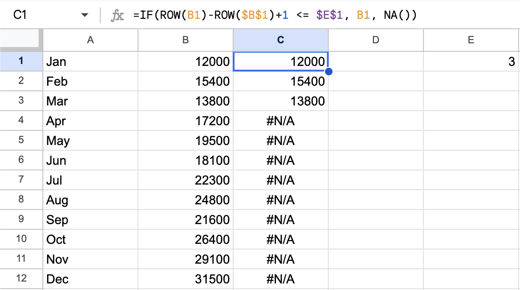520x290 pixels.
Task: Select the #N/A cell in row 4
Action: click(281, 121)
